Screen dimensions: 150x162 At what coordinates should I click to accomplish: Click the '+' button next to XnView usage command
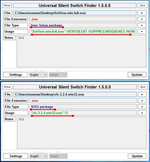coord(142,31)
